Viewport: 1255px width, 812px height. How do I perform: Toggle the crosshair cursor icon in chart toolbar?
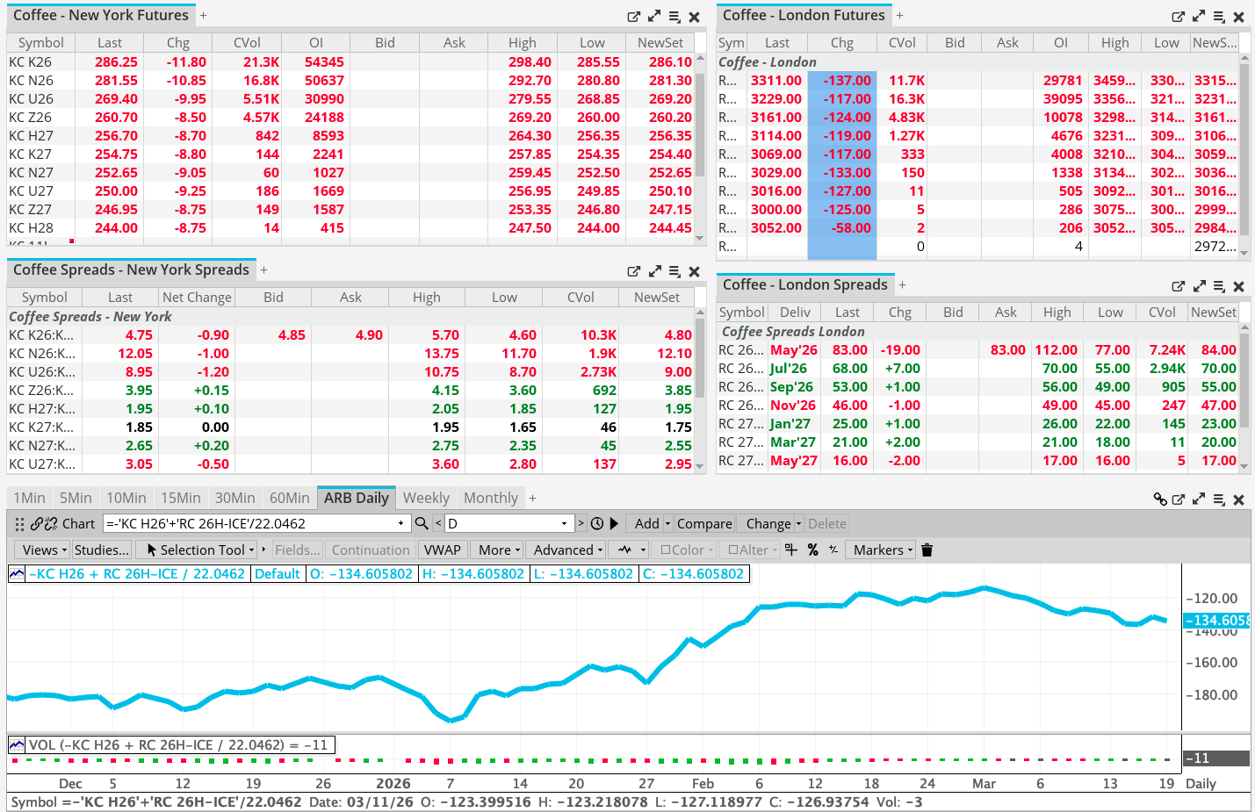pos(791,550)
